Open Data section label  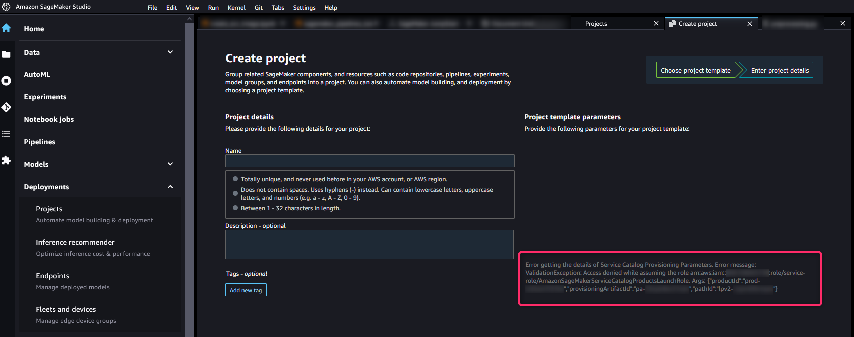[x=32, y=52]
